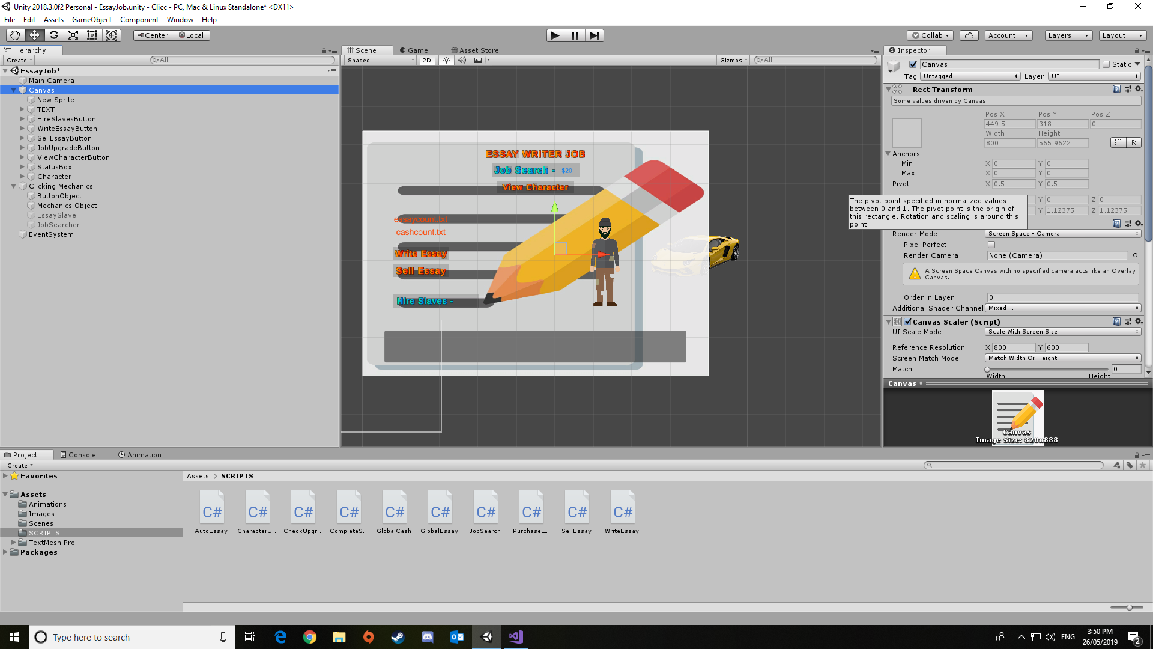The width and height of the screenshot is (1153, 649).
Task: Pause the game playback
Action: point(575,35)
